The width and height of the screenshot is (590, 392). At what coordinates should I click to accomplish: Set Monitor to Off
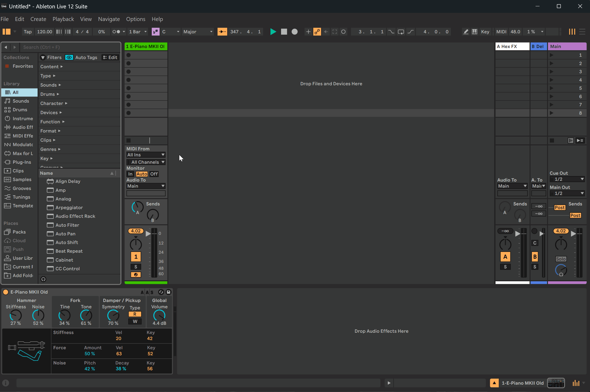pyautogui.click(x=154, y=174)
